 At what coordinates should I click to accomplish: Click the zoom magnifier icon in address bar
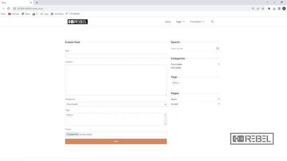[253, 8]
